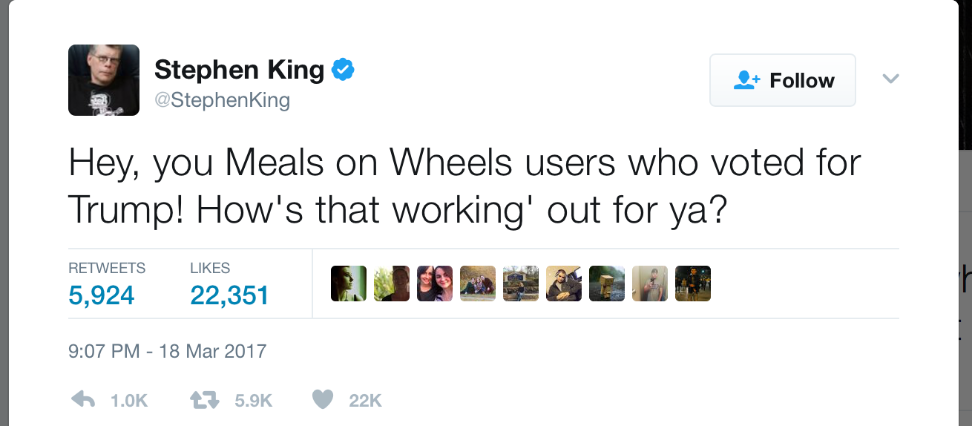View the 22,351 likes list
This screenshot has width=972, height=426.
click(229, 295)
